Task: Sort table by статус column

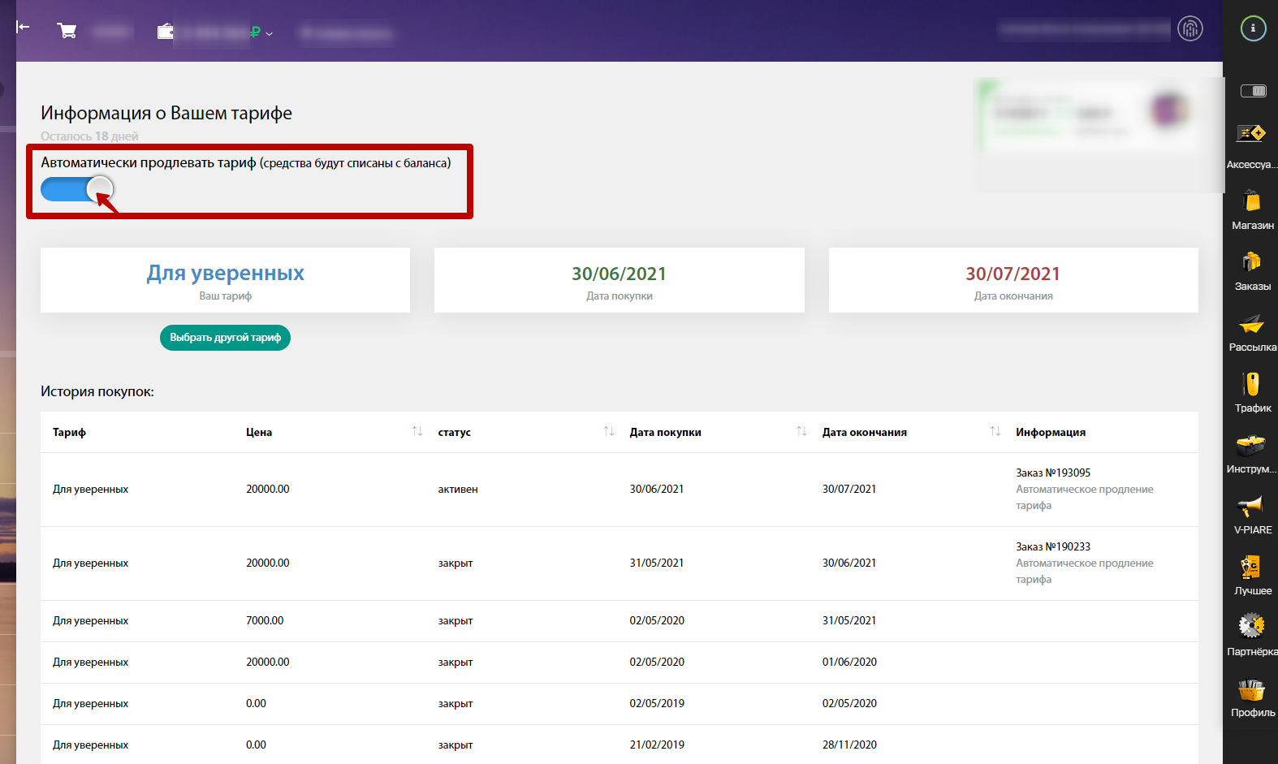Action: pyautogui.click(x=608, y=431)
